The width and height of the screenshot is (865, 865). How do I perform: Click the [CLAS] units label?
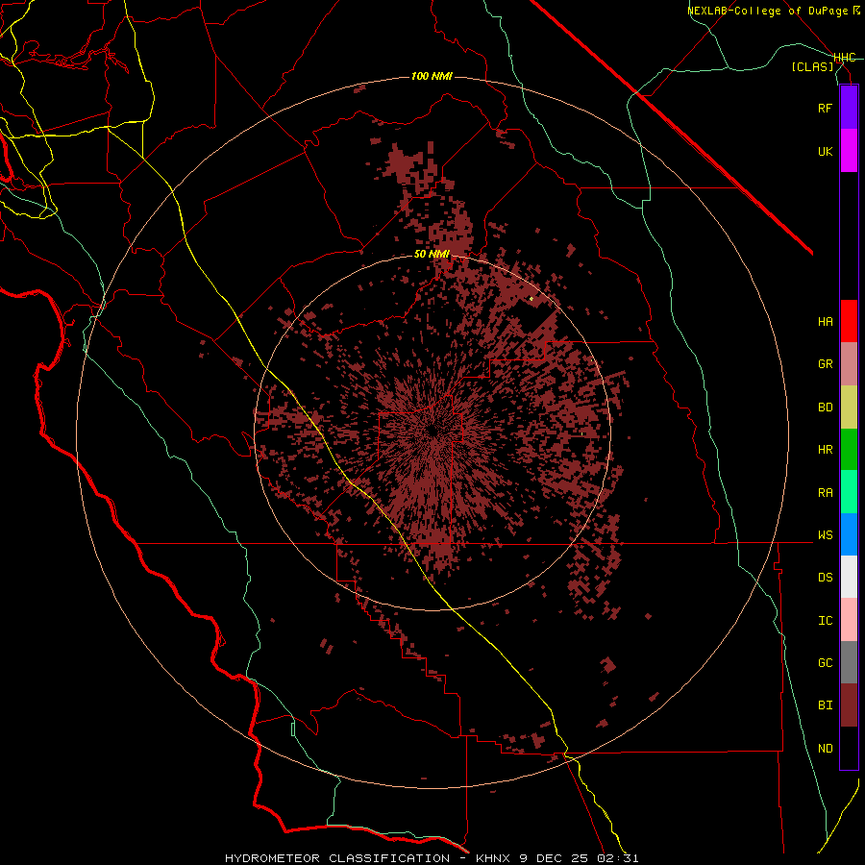pyautogui.click(x=812, y=67)
